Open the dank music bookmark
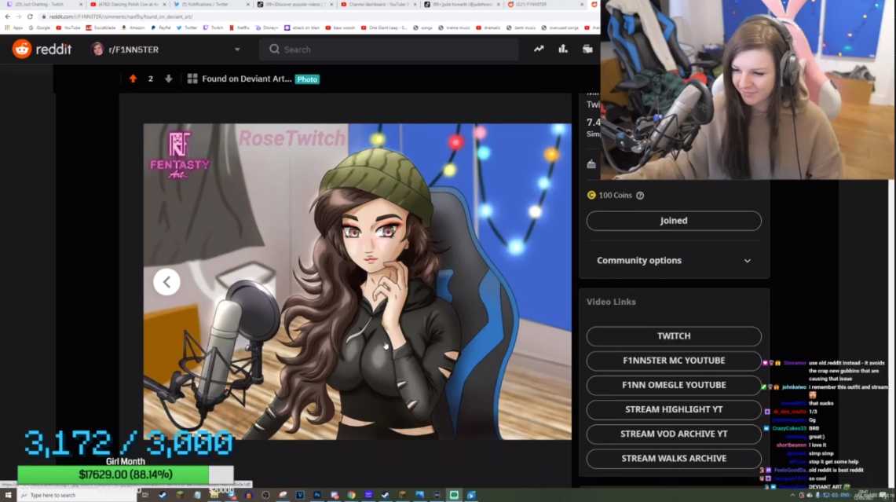This screenshot has height=502, width=896. click(521, 27)
